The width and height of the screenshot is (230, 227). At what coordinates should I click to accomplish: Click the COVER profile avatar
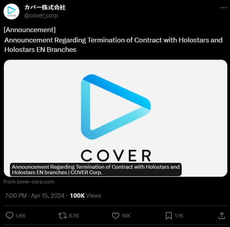coord(11,11)
